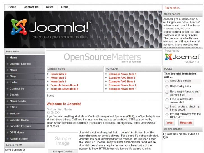Open Example FAQ Item 1 in Popular
This screenshot has height=153, width=204.
(x=122, y=81)
